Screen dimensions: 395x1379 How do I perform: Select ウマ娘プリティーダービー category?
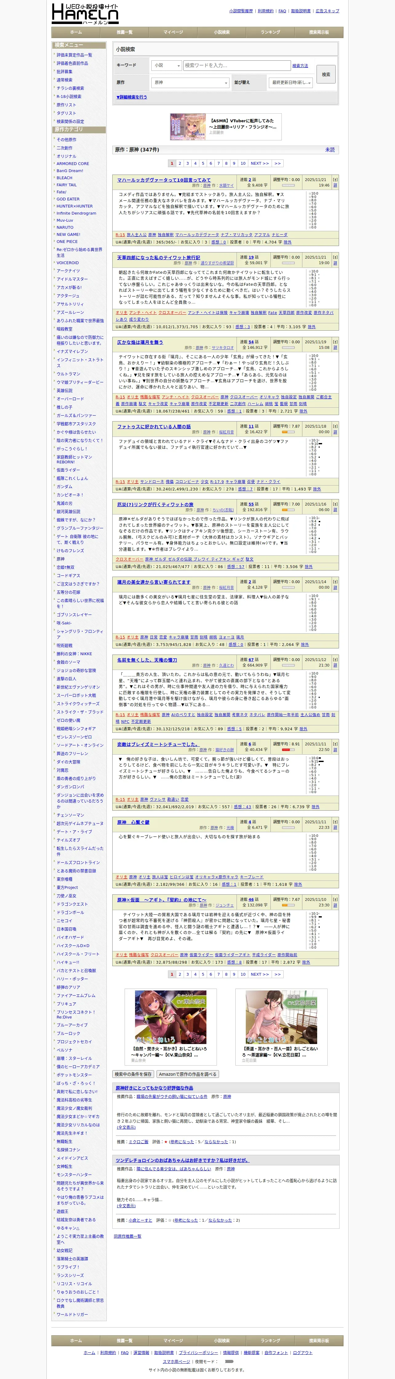(x=80, y=382)
